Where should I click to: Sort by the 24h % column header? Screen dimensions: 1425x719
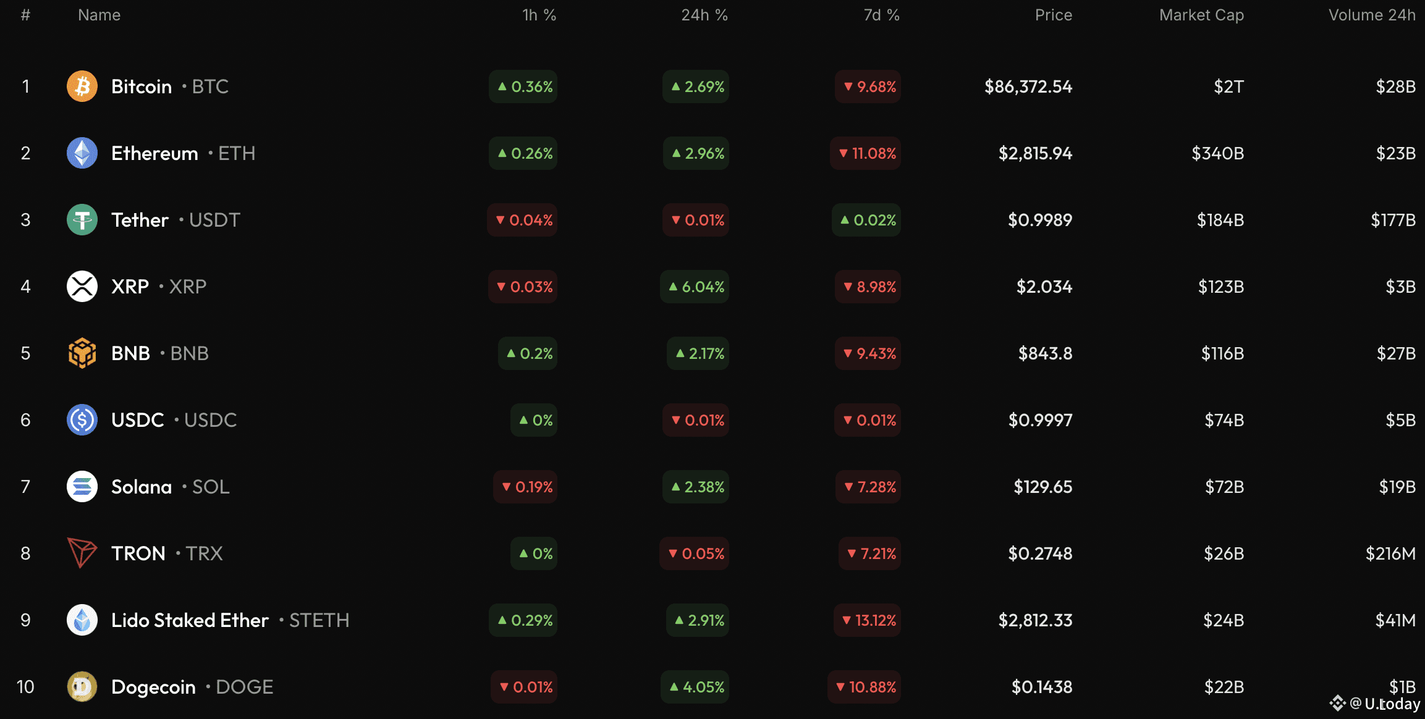(704, 15)
